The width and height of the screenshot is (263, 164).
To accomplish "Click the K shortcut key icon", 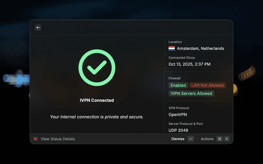I will point(226,139).
